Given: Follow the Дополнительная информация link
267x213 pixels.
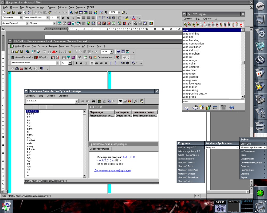Looking at the screenshot, I should pos(113,171).
